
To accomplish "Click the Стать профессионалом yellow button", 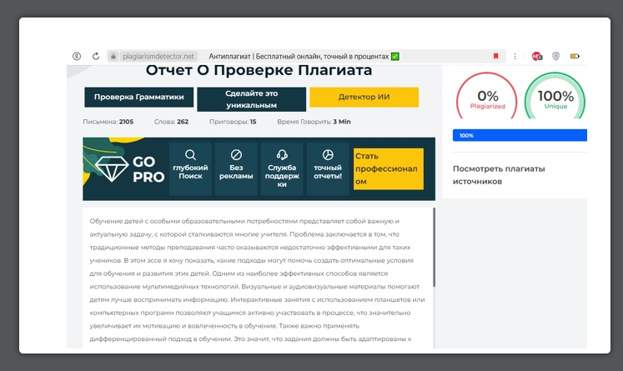I will [x=388, y=168].
